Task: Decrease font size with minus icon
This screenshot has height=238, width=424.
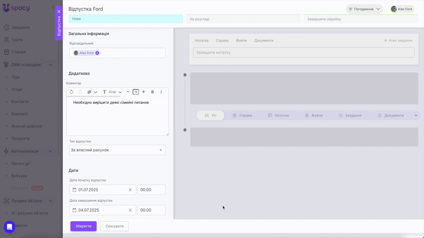Action: pyautogui.click(x=128, y=92)
